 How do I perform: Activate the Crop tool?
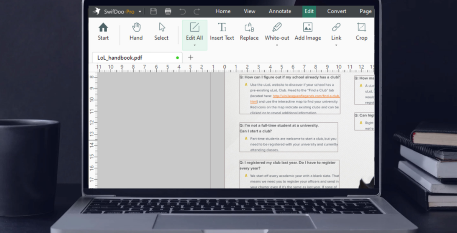361,28
